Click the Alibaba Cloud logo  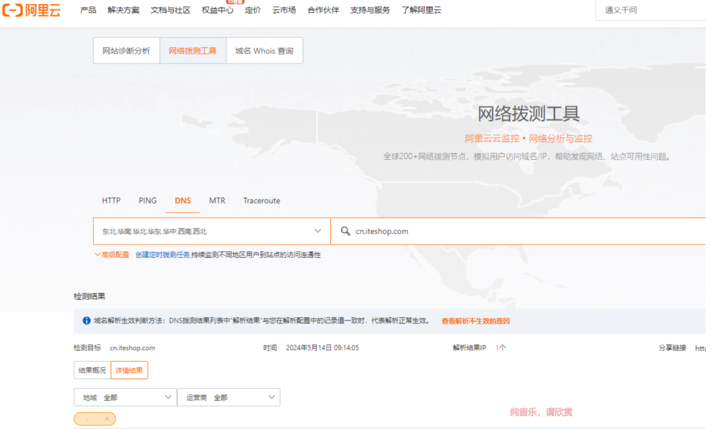31,9
